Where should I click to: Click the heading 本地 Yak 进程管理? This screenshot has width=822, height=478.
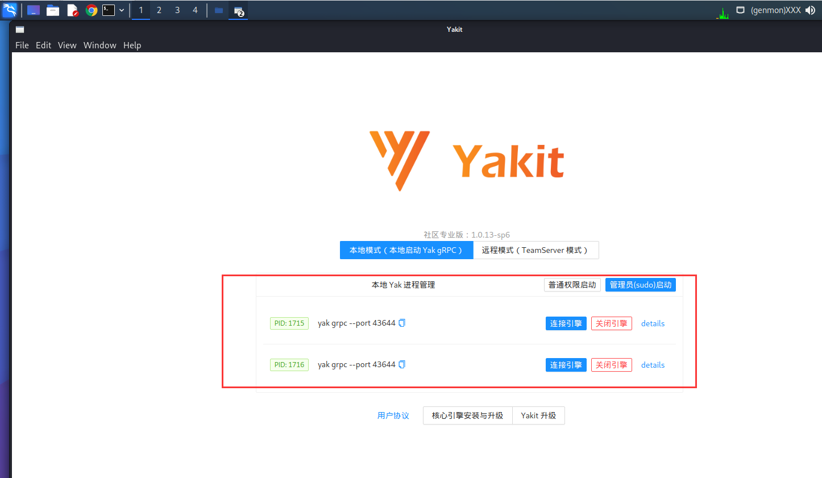click(403, 285)
